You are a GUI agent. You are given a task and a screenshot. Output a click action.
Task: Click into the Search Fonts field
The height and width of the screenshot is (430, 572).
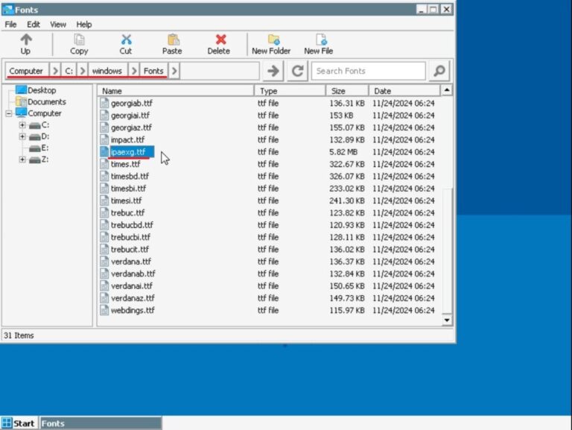coord(368,71)
